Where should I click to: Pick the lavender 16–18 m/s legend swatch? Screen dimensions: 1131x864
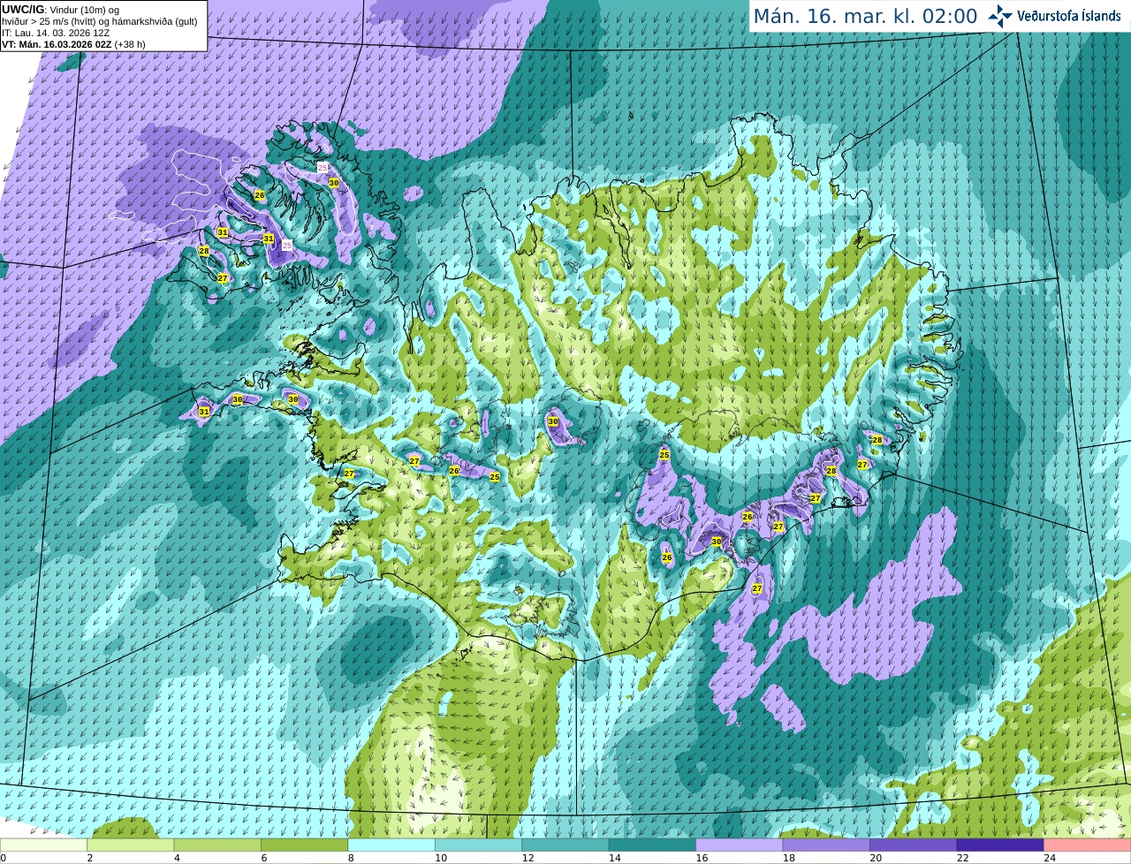coord(740,845)
